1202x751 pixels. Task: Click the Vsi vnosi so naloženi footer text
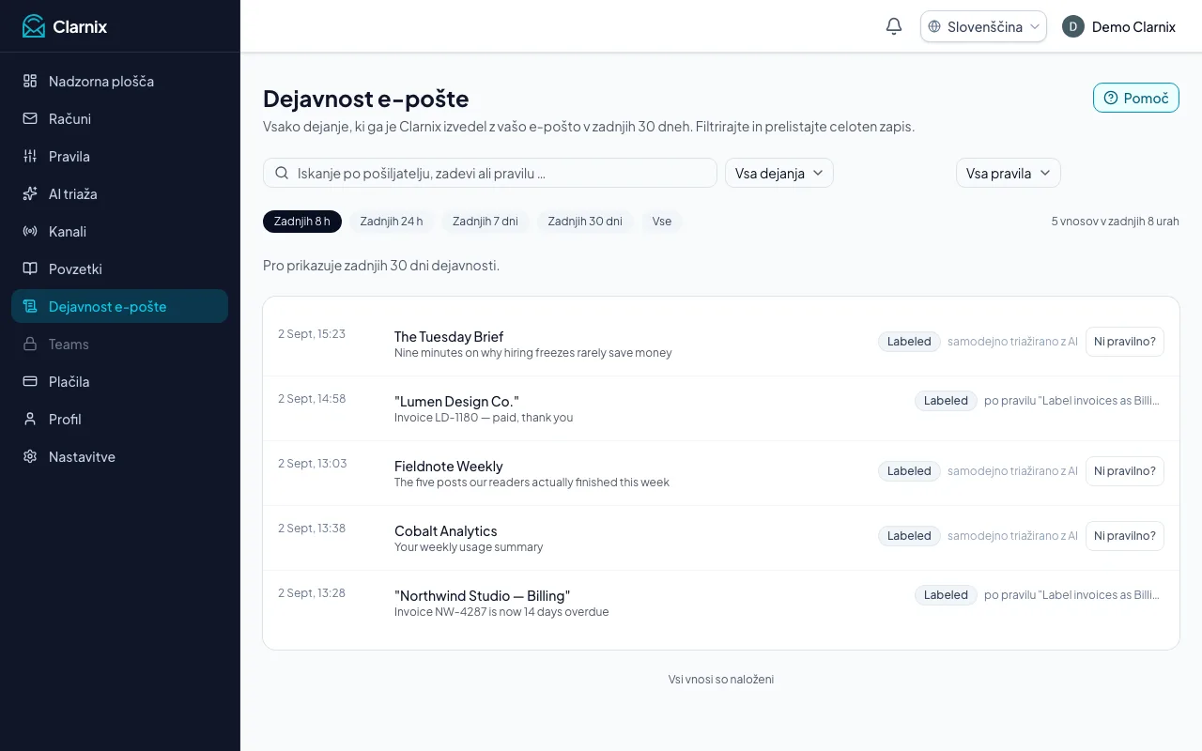click(721, 680)
